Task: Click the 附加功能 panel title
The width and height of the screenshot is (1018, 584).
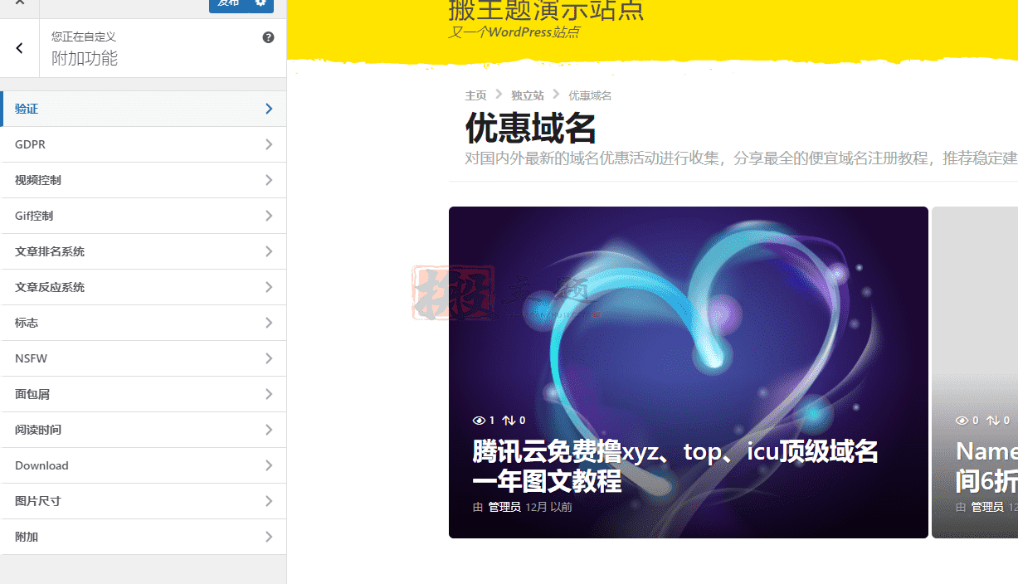Action: pos(85,58)
